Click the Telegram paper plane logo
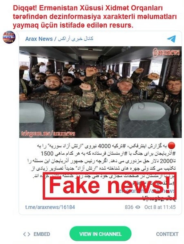The height and width of the screenshot is (244, 184). coord(171,39)
